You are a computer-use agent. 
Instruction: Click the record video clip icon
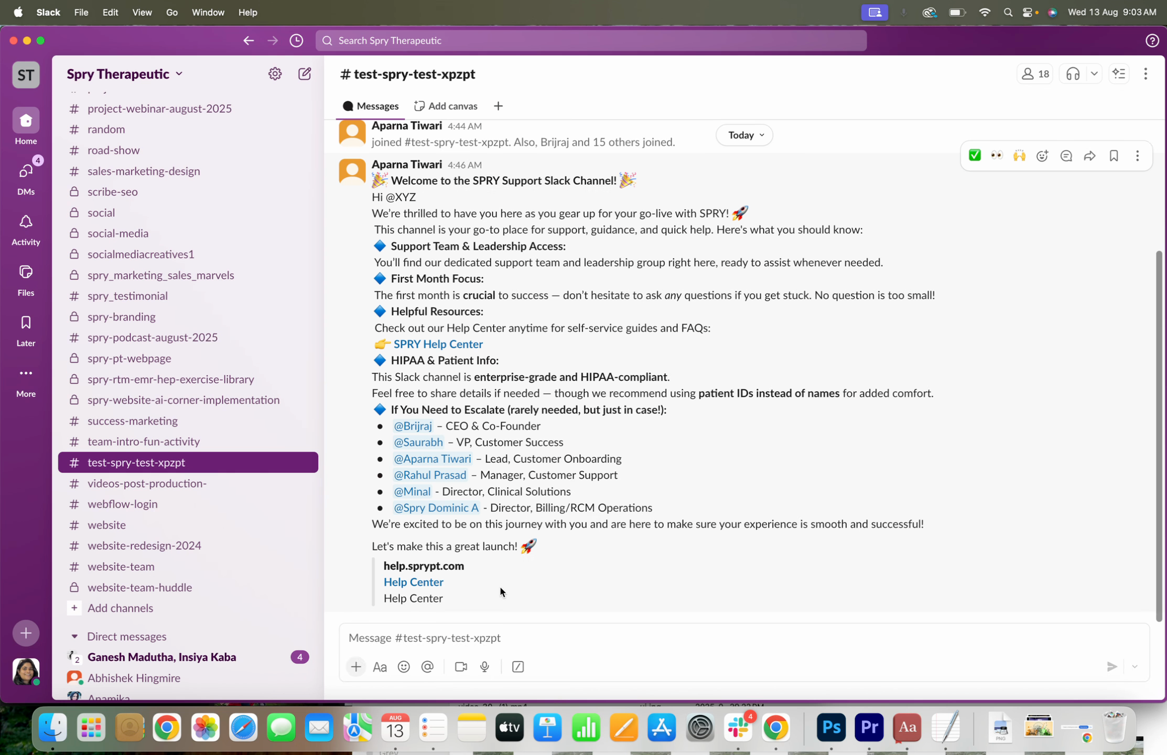460,667
